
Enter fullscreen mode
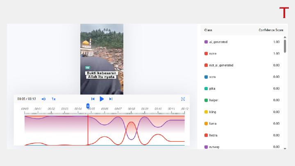tap(183, 99)
